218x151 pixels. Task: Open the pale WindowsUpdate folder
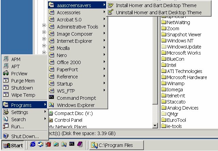(181, 47)
